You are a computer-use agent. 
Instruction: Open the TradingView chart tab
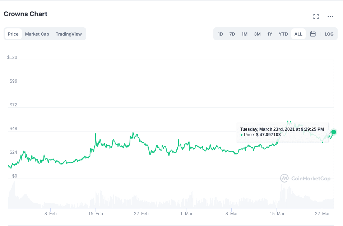click(69, 34)
